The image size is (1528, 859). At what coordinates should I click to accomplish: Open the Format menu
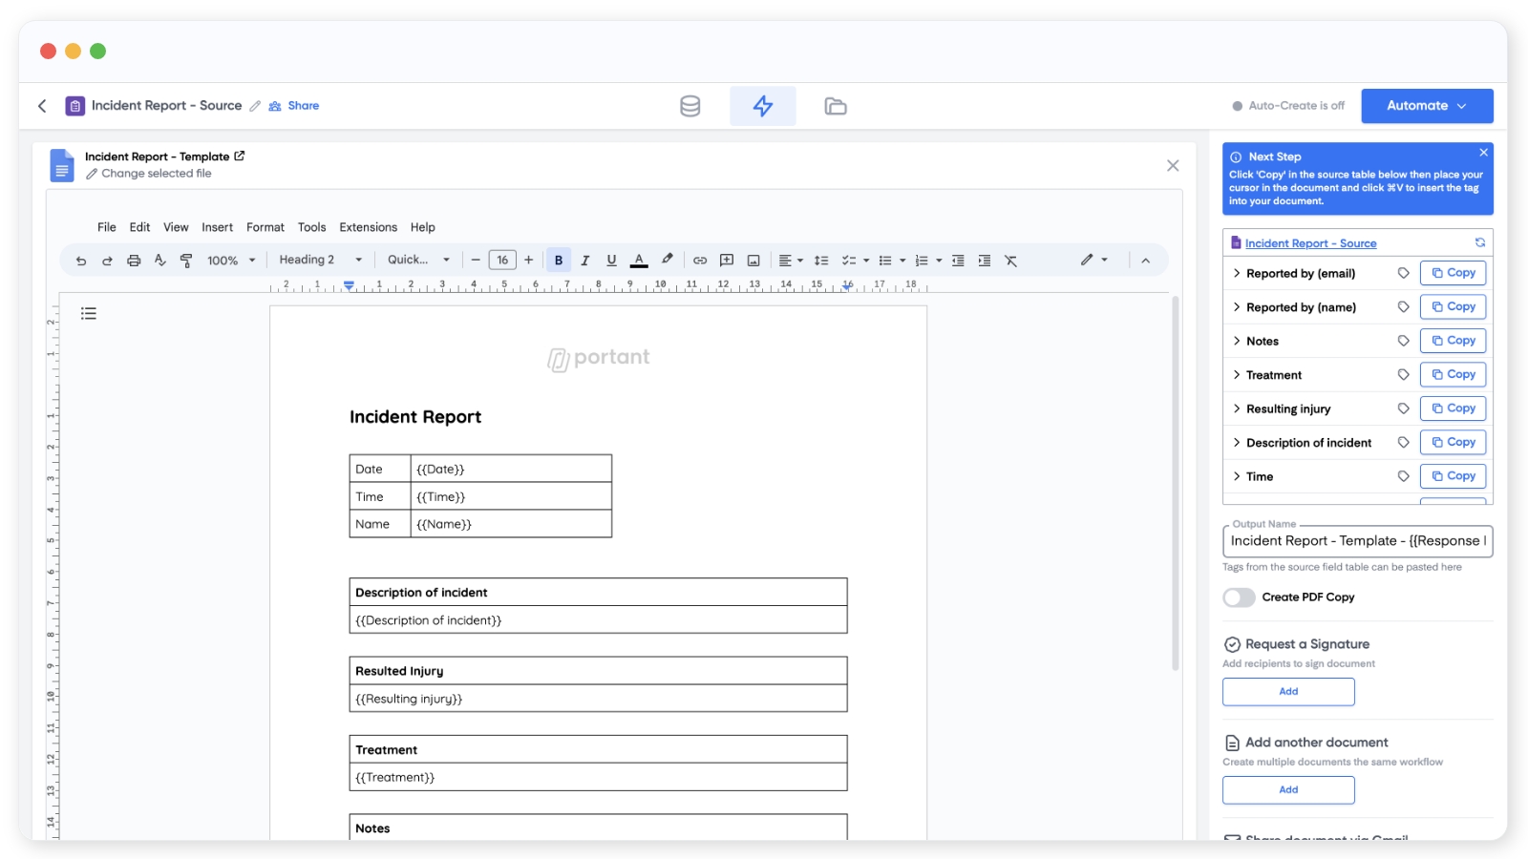tap(265, 227)
